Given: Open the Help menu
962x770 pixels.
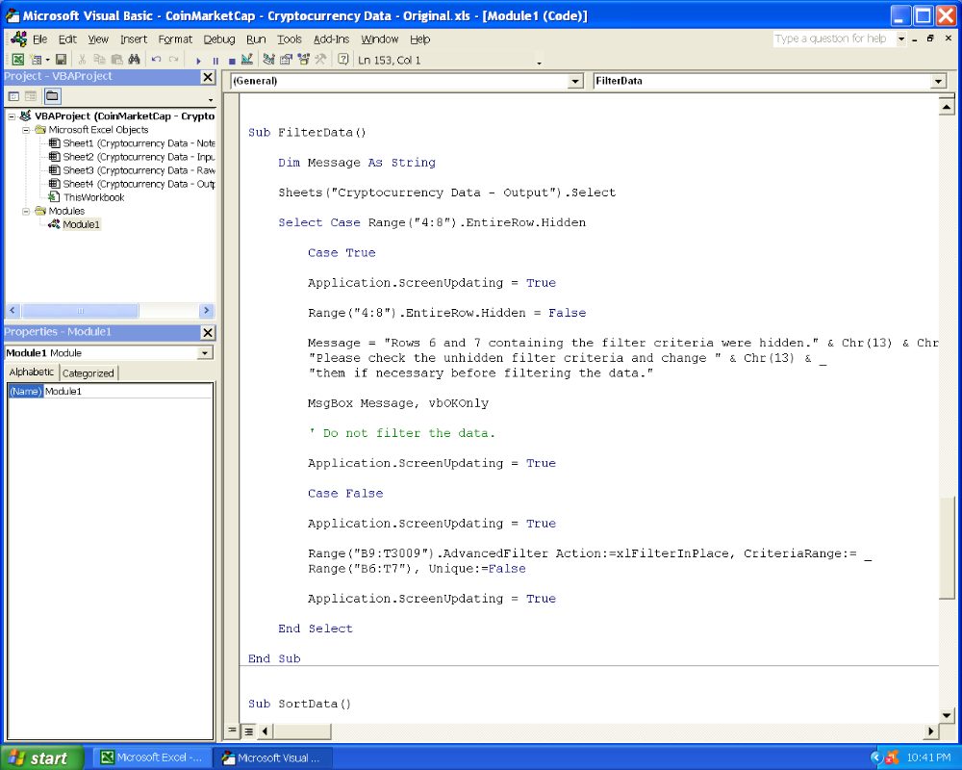Looking at the screenshot, I should (420, 39).
